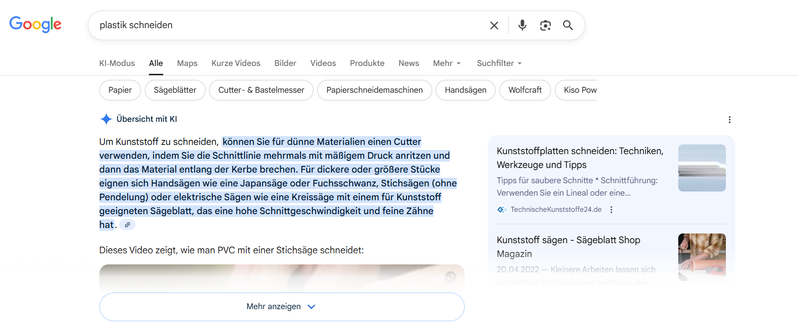798x329 pixels.
Task: Click the Kunststoffplatten article thumbnail
Action: click(x=701, y=168)
